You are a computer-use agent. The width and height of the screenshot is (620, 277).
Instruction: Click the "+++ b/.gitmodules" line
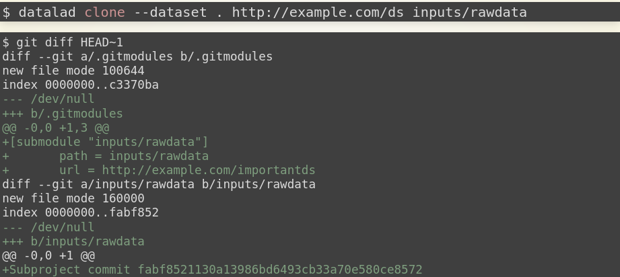point(63,114)
